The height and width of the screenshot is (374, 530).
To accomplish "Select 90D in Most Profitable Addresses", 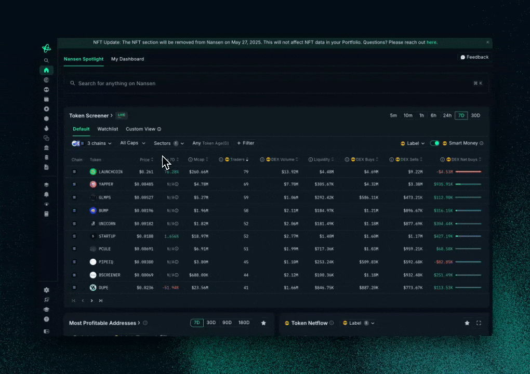I will (x=227, y=323).
